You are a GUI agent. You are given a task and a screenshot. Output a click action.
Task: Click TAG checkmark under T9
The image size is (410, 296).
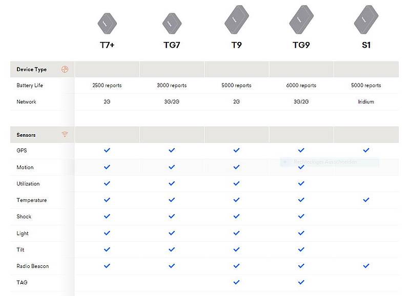click(x=236, y=282)
